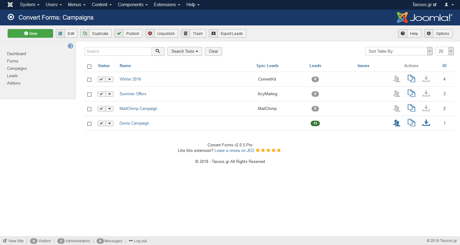Open status dropdown arrow for Demo Campaign

[110, 123]
